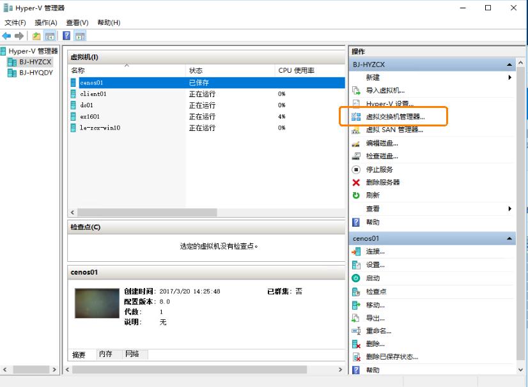Screen dimensions: 528x387
Task: Open Hyper-V 设置 dialog
Action: pyautogui.click(x=388, y=103)
